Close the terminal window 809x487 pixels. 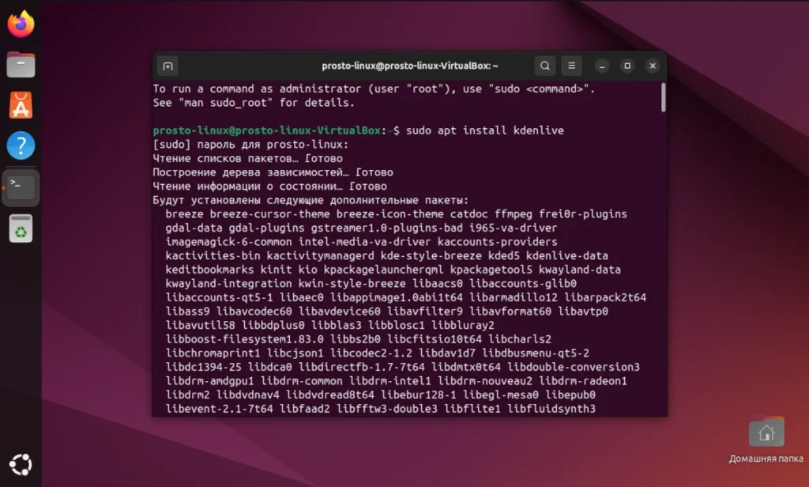[x=653, y=66]
